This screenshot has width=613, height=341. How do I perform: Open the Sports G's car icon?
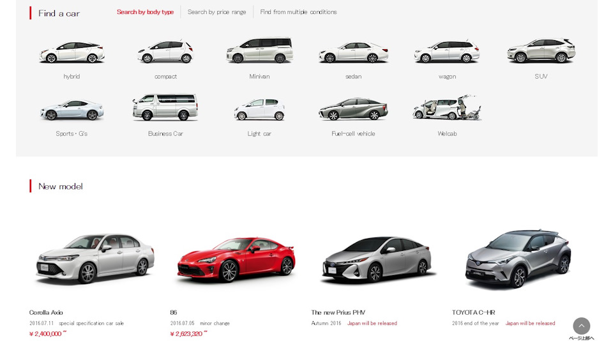pos(72,110)
